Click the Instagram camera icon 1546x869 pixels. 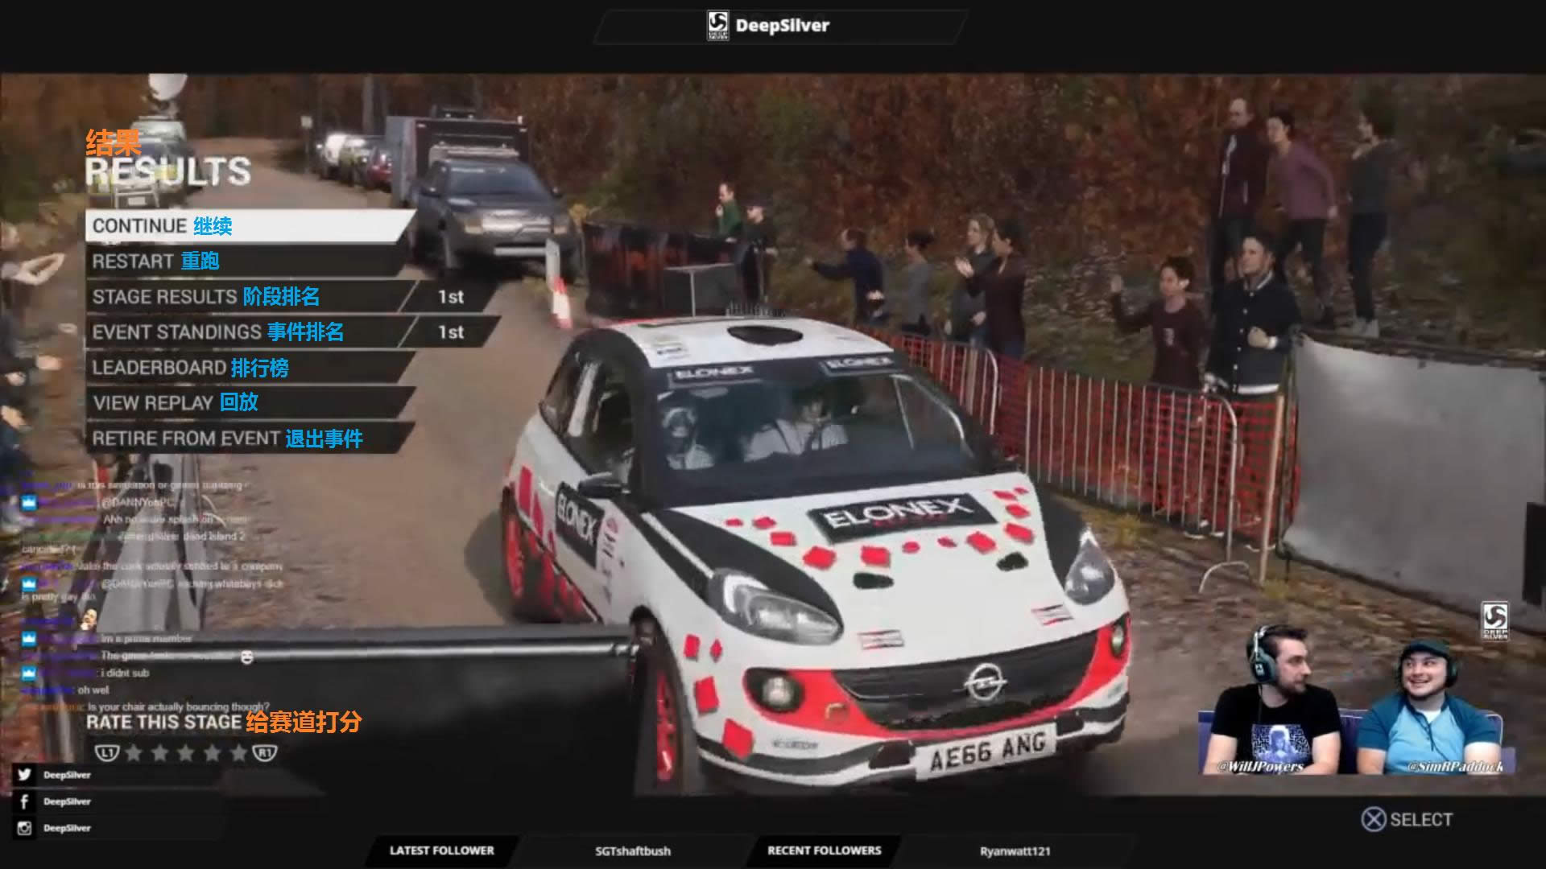click(24, 828)
